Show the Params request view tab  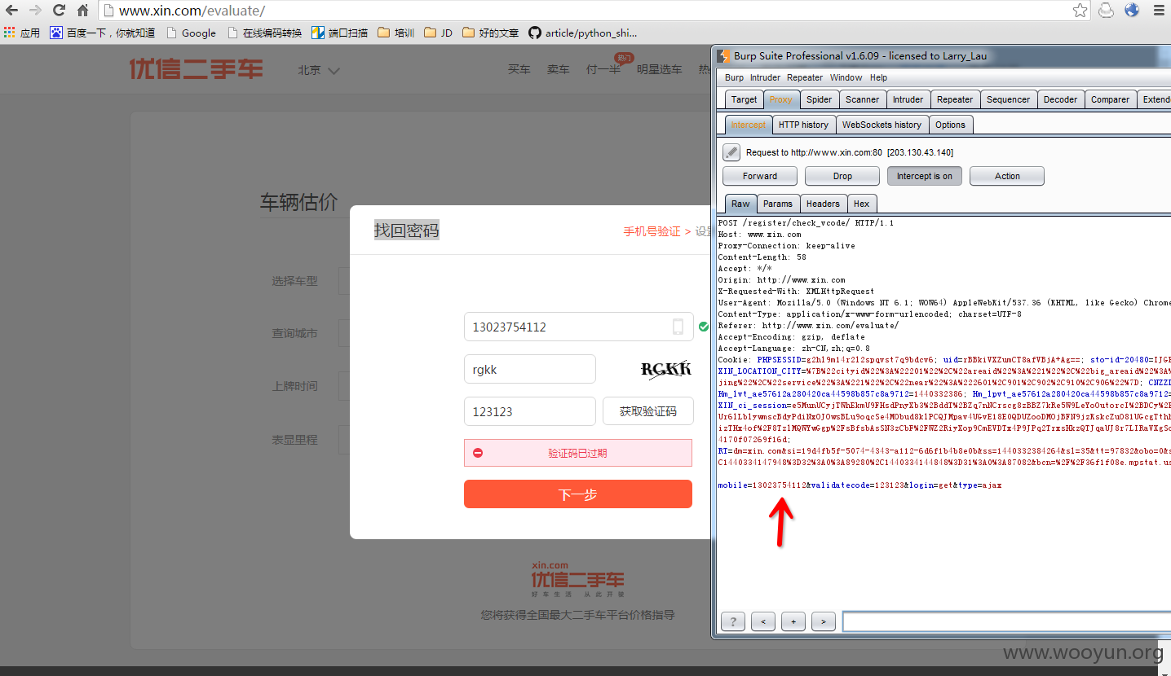click(x=777, y=204)
